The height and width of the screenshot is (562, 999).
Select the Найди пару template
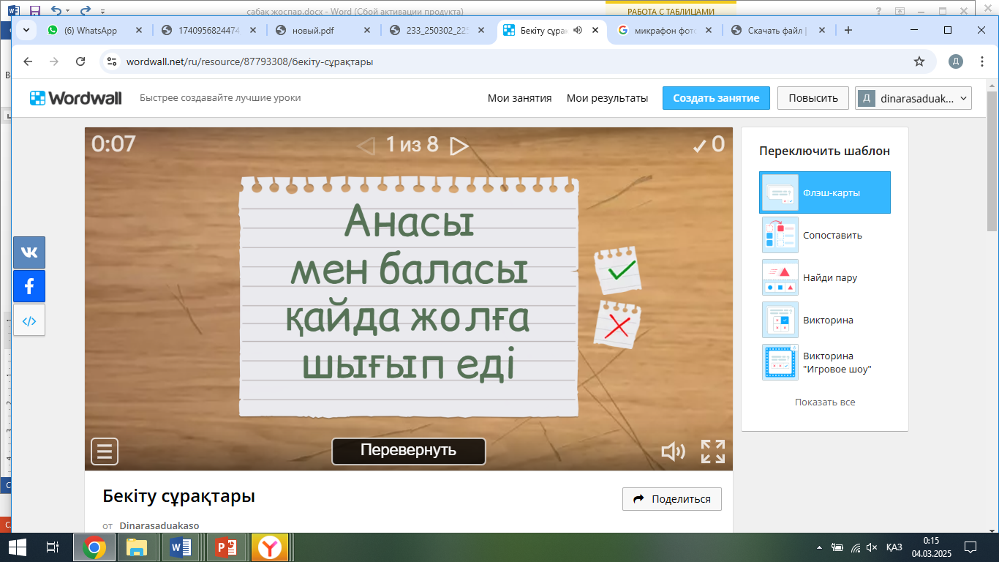(825, 277)
